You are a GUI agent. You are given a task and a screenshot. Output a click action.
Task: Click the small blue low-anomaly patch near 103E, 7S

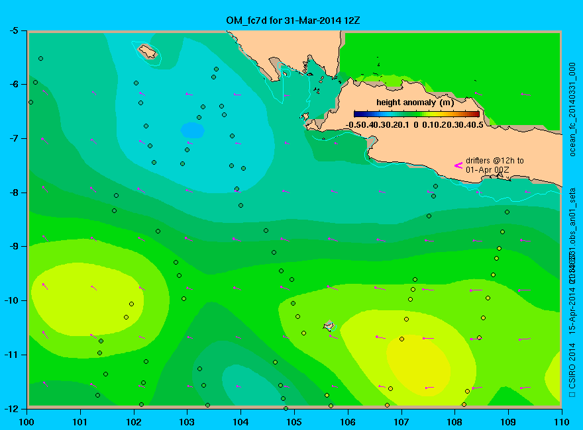(x=192, y=130)
